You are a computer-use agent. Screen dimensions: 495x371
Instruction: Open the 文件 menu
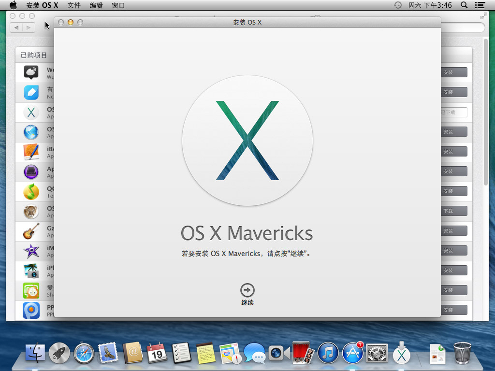pyautogui.click(x=74, y=5)
